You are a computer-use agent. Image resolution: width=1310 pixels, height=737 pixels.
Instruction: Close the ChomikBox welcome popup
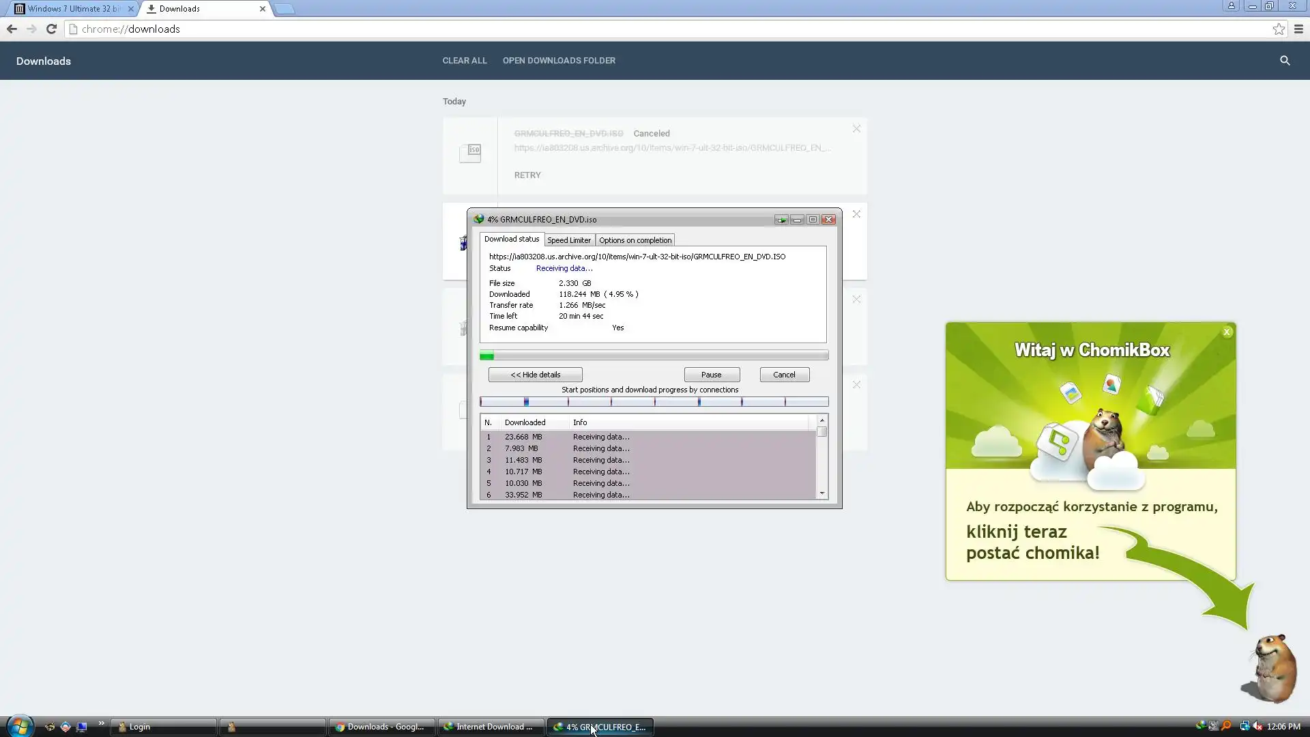(1227, 332)
